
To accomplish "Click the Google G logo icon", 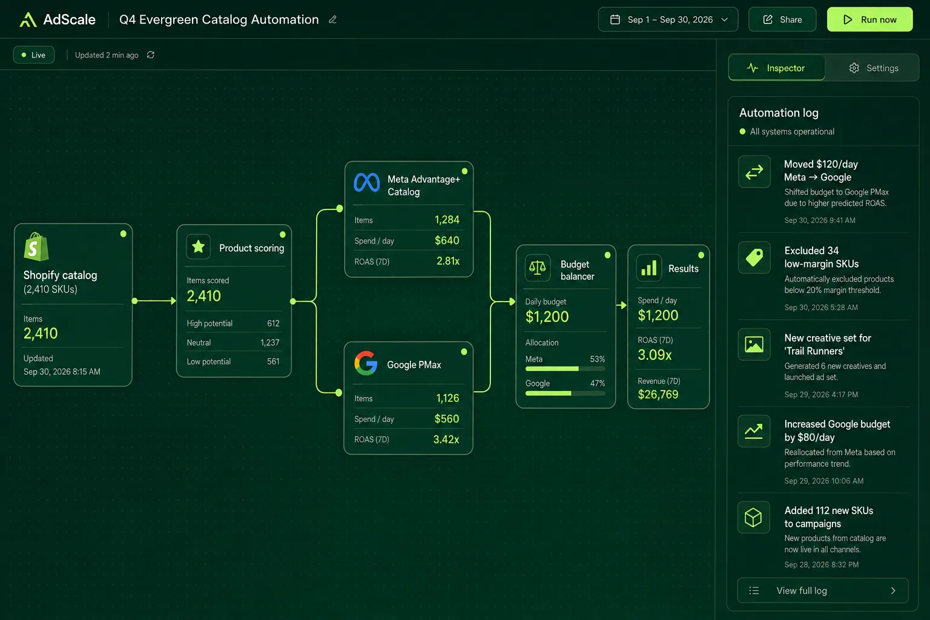I will pyautogui.click(x=366, y=363).
